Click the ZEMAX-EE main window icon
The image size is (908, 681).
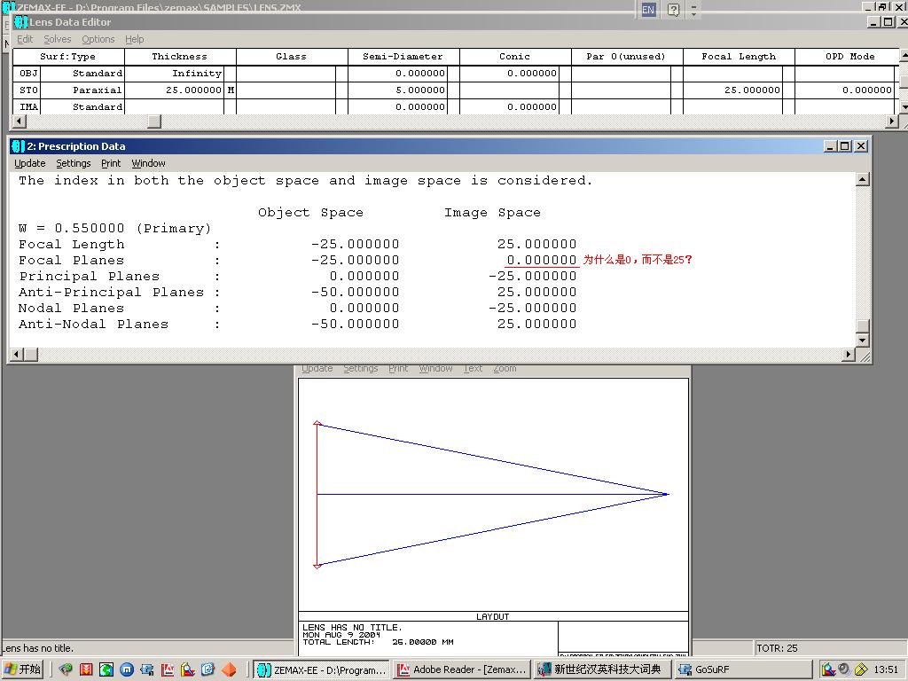tap(9, 7)
